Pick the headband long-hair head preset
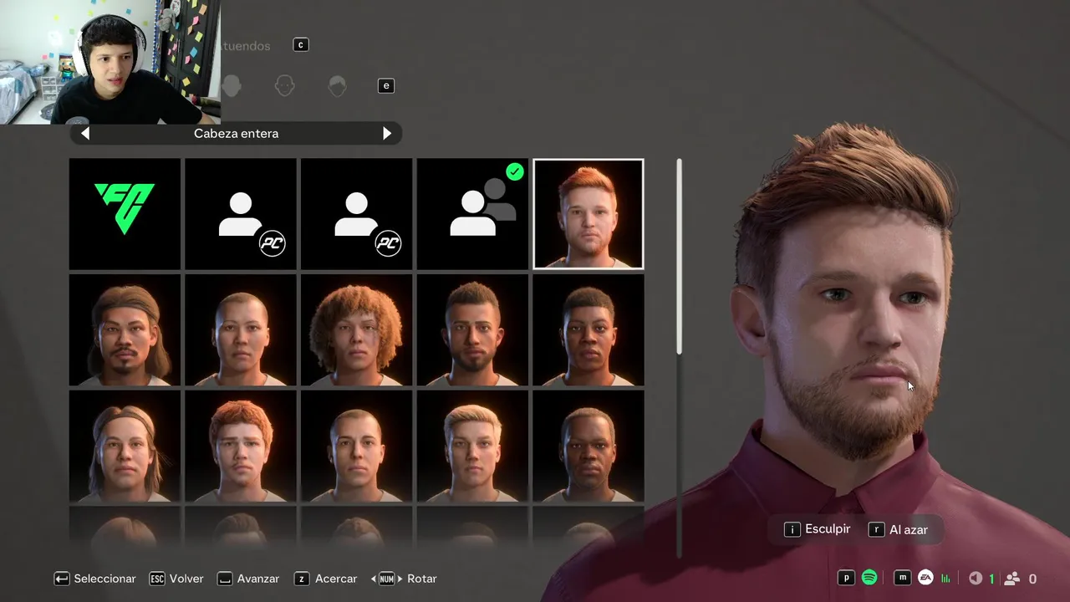The height and width of the screenshot is (602, 1070). [x=125, y=446]
